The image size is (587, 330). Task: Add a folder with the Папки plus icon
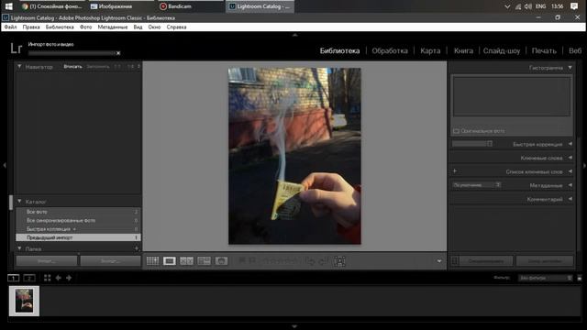137,248
